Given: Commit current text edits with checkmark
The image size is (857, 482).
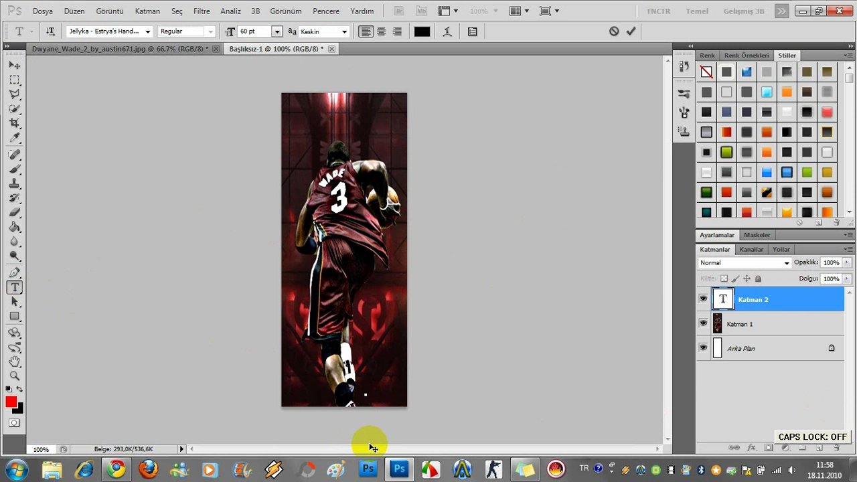Looking at the screenshot, I should (631, 31).
